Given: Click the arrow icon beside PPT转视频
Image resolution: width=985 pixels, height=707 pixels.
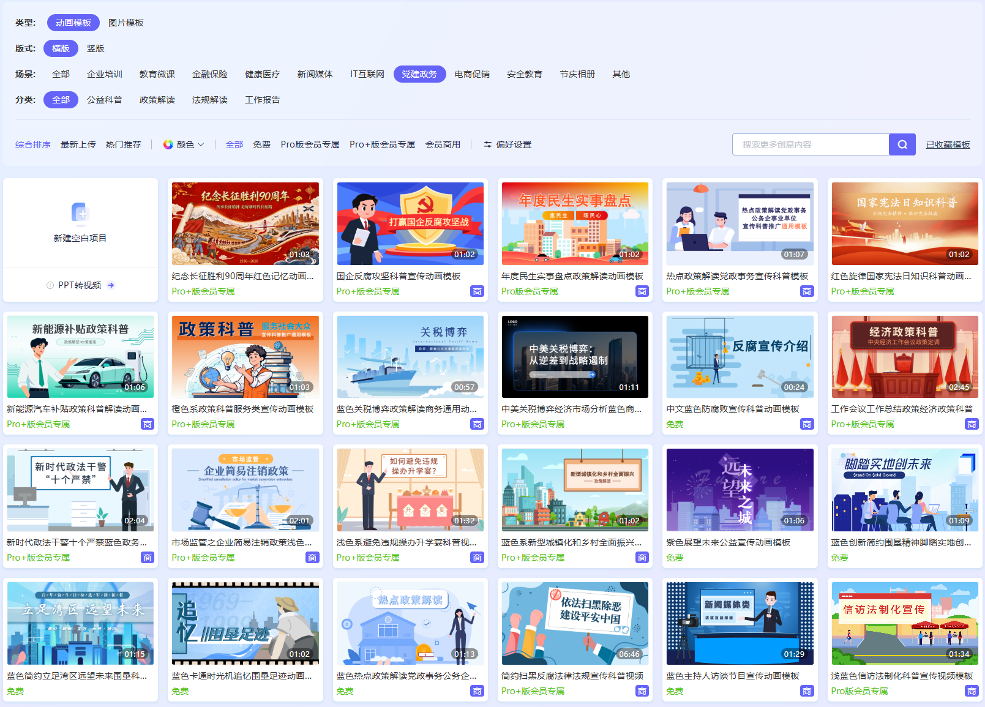Looking at the screenshot, I should click(x=111, y=285).
